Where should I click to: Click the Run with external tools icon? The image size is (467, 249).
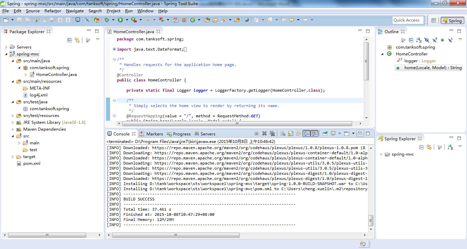click(x=134, y=20)
